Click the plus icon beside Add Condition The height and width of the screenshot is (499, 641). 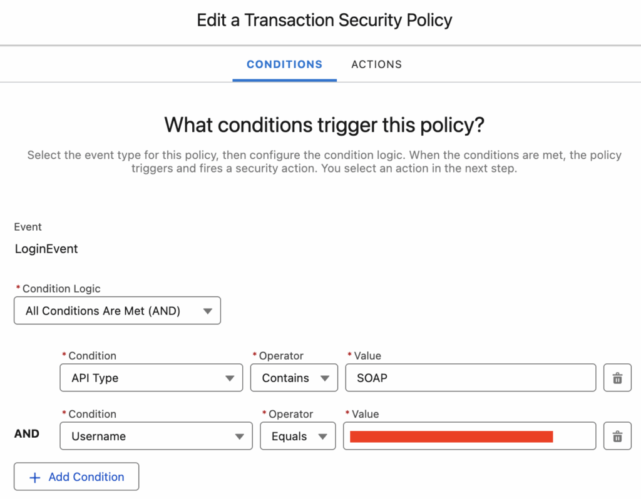pos(35,477)
